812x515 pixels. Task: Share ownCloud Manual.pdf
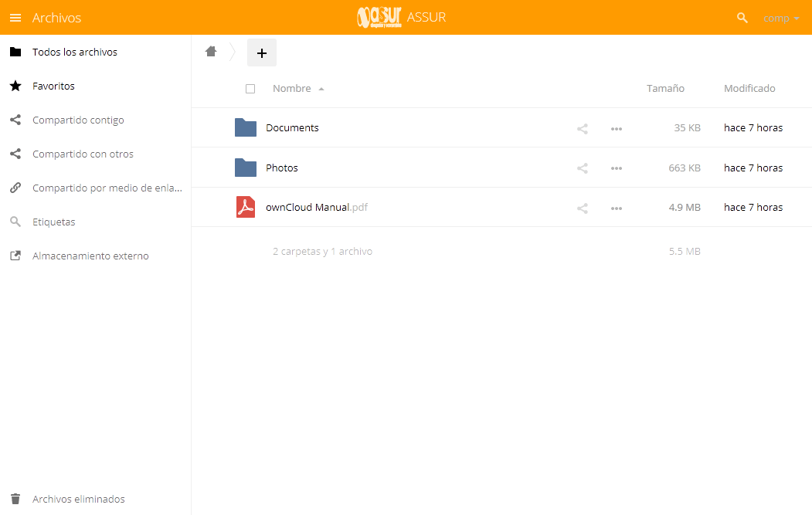583,208
